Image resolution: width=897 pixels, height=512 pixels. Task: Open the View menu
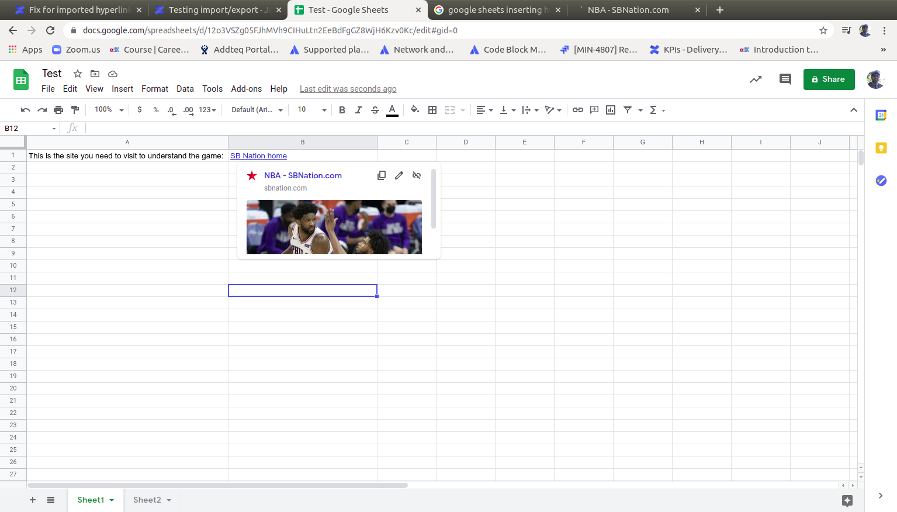[94, 89]
